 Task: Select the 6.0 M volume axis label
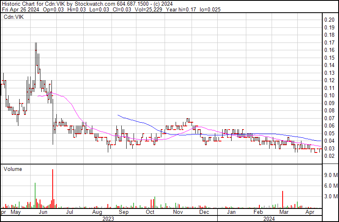[330, 186]
